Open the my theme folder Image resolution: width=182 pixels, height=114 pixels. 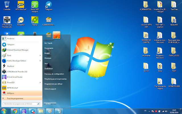tap(146, 52)
